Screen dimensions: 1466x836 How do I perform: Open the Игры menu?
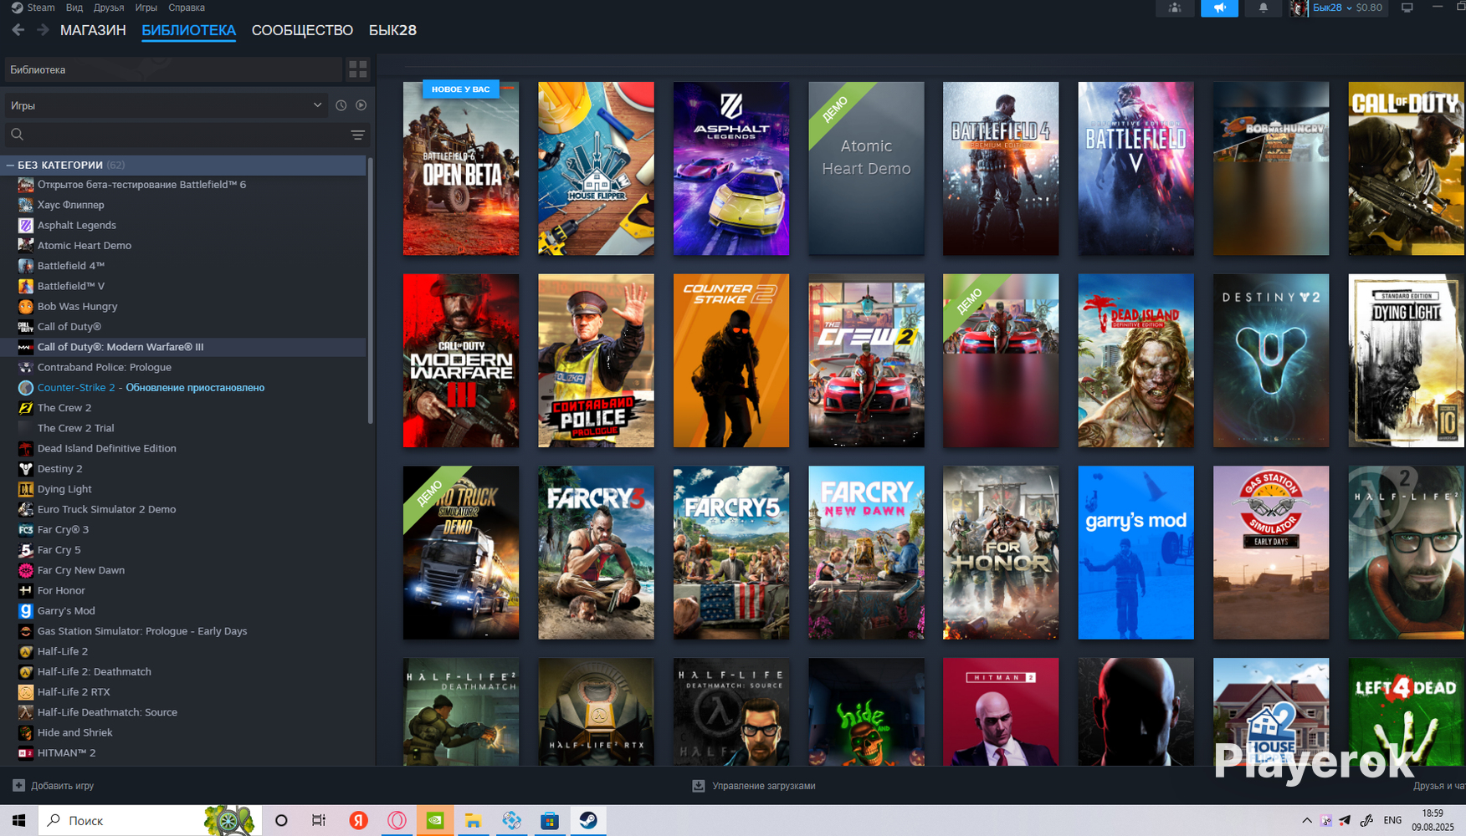pos(146,8)
